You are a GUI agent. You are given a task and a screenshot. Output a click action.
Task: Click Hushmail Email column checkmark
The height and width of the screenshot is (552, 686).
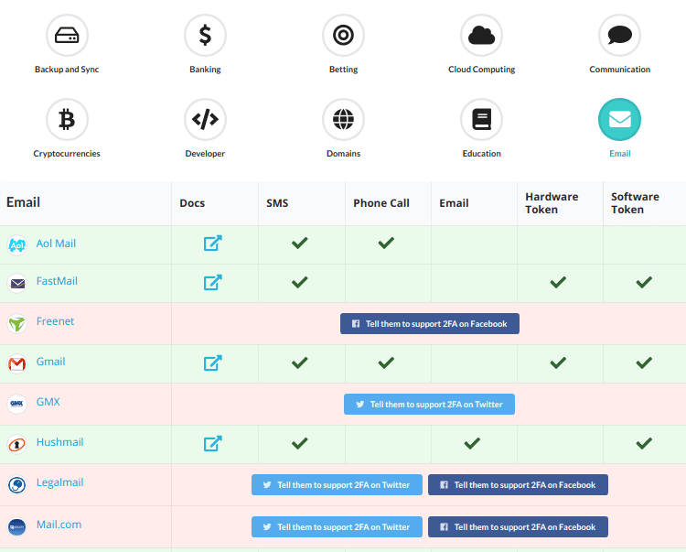point(472,443)
